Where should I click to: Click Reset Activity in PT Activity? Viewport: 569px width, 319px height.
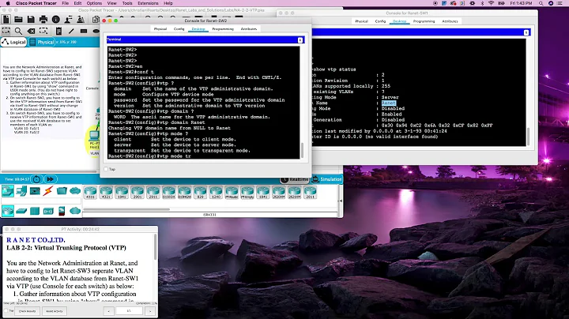pyautogui.click(x=55, y=311)
